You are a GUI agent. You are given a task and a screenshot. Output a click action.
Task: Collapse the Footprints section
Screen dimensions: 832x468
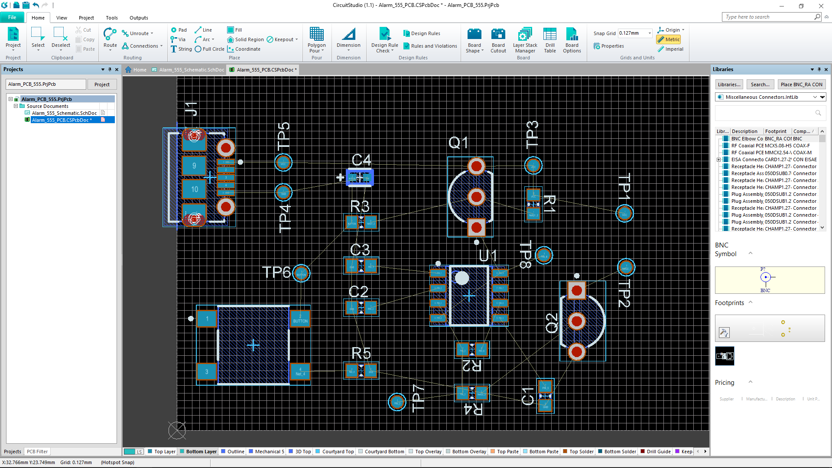751,302
